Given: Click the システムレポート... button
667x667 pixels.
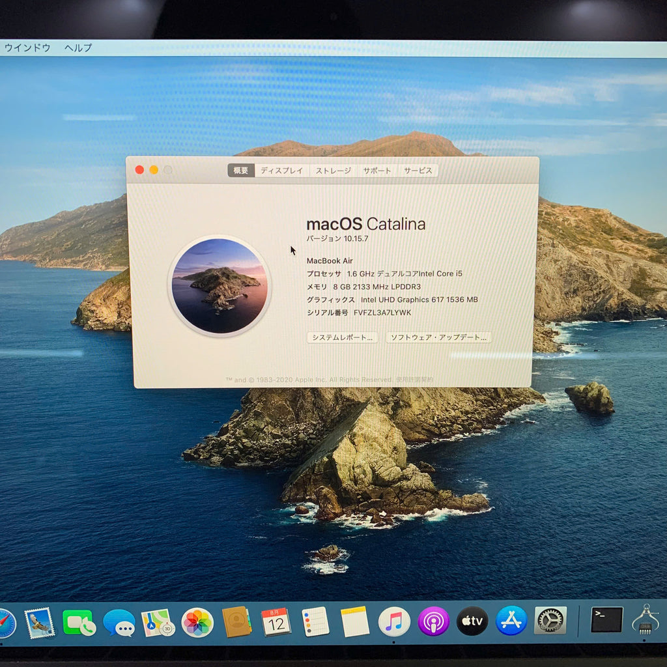Looking at the screenshot, I should click(343, 337).
